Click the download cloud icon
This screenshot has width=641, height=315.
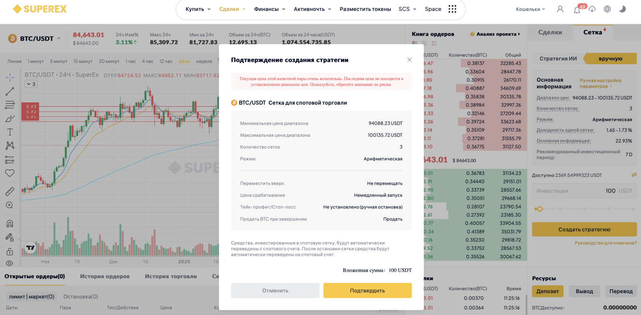592,9
